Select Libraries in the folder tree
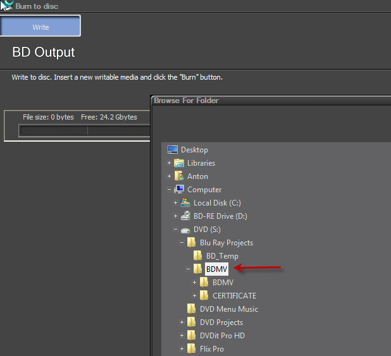The width and height of the screenshot is (391, 356). click(x=201, y=163)
